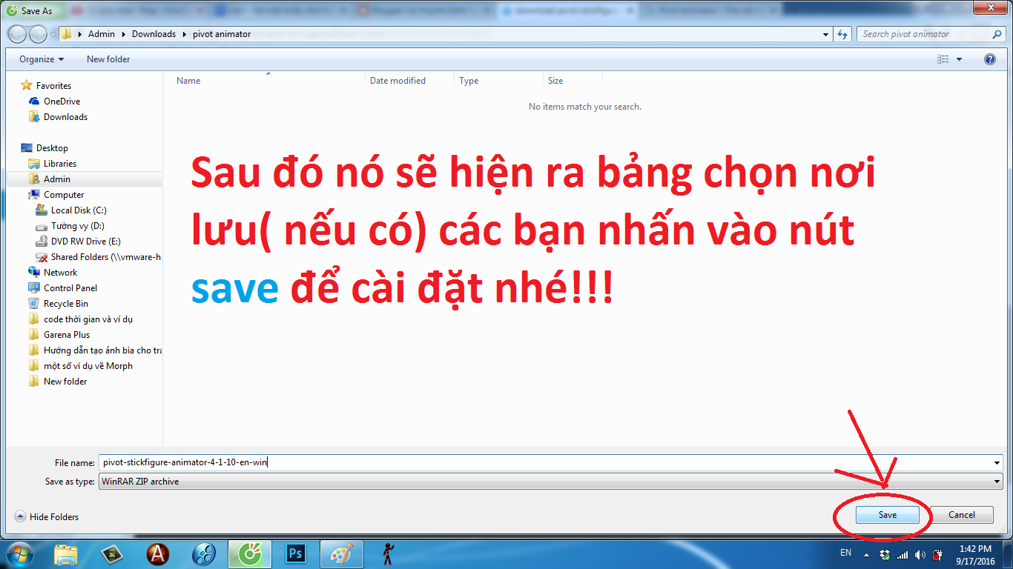Select Favorites in the navigation pane
Screen dimensions: 1013x569
click(x=53, y=86)
